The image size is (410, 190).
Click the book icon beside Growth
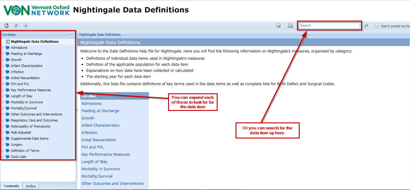point(8,60)
